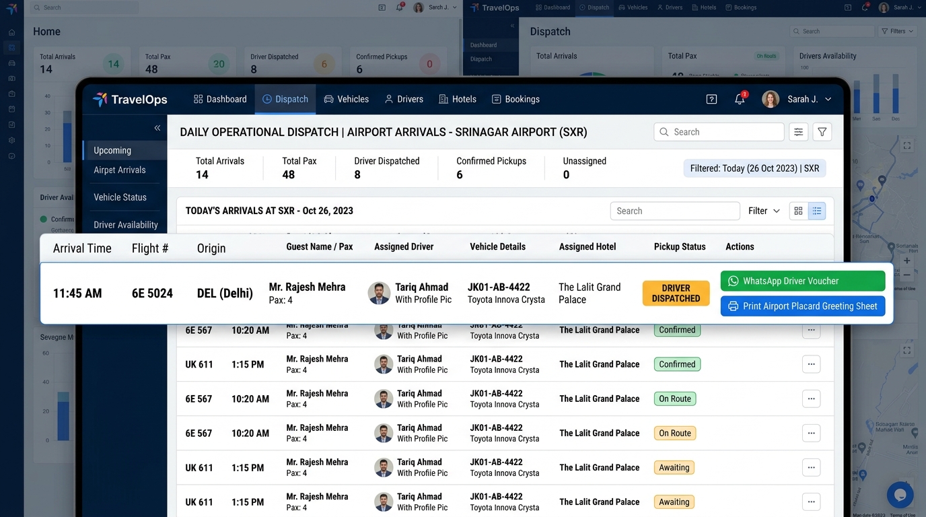
Task: Open the Filters dropdown in the background Dispatch window
Action: coord(897,31)
